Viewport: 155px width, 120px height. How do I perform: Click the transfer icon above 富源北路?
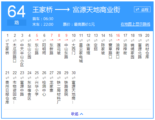click(x=140, y=40)
